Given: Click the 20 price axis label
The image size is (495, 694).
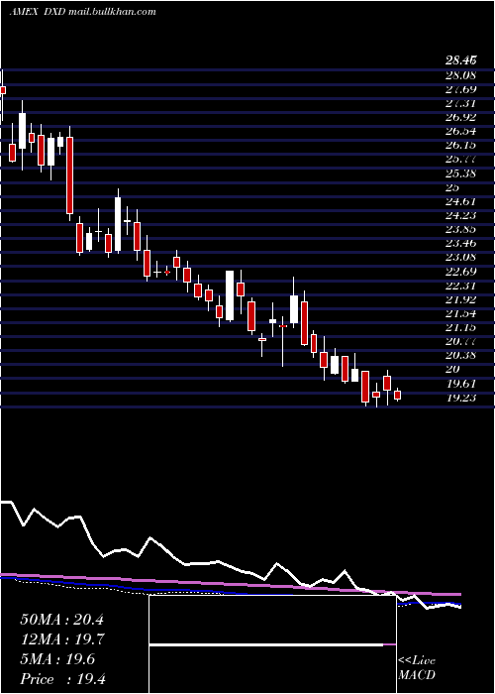Looking at the screenshot, I should tap(453, 369).
